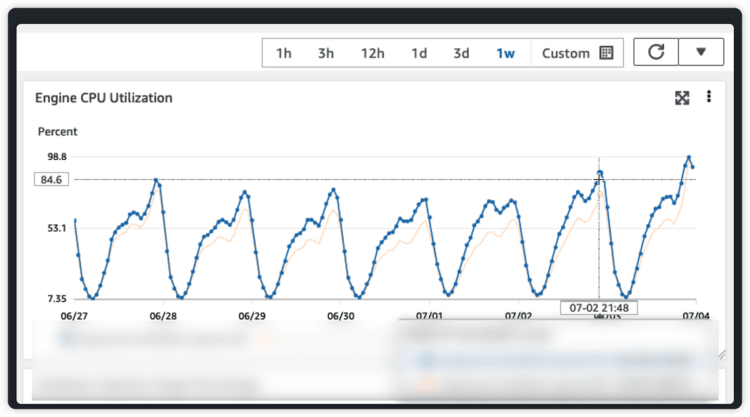Select the 3h time range
This screenshot has width=750, height=417.
pos(326,53)
